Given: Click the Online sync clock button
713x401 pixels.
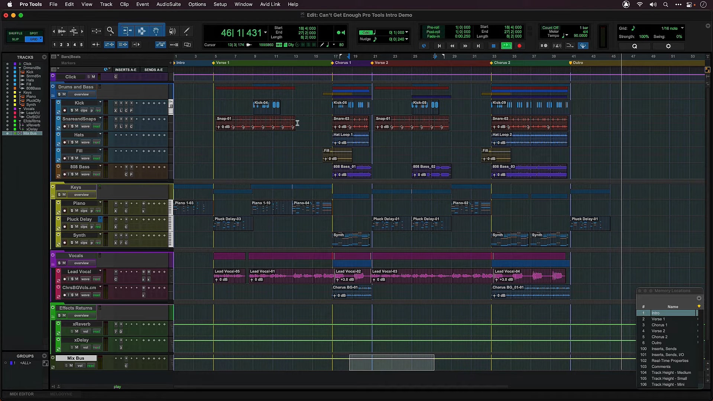Looking at the screenshot, I should pyautogui.click(x=424, y=46).
